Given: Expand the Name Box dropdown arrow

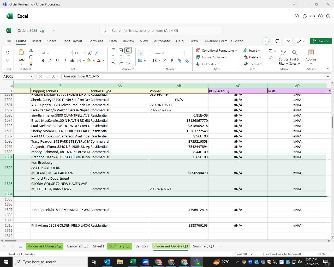Looking at the screenshot, I should 32,77.
